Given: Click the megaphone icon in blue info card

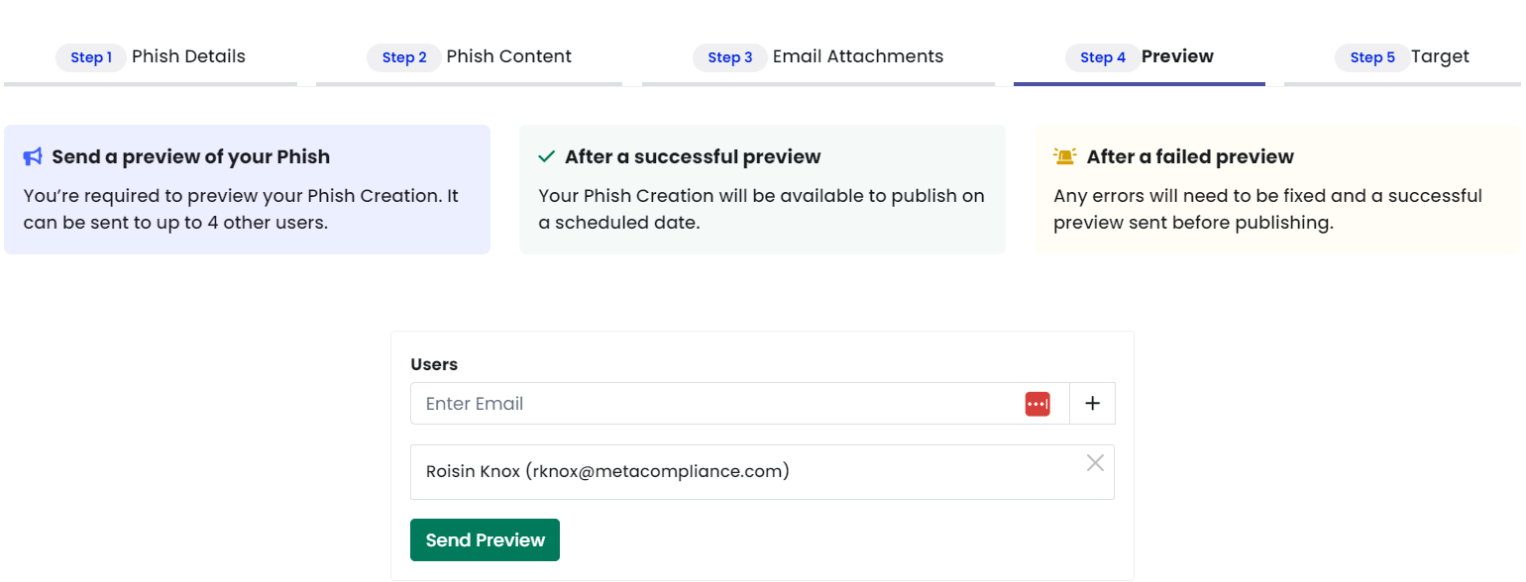Looking at the screenshot, I should (33, 156).
